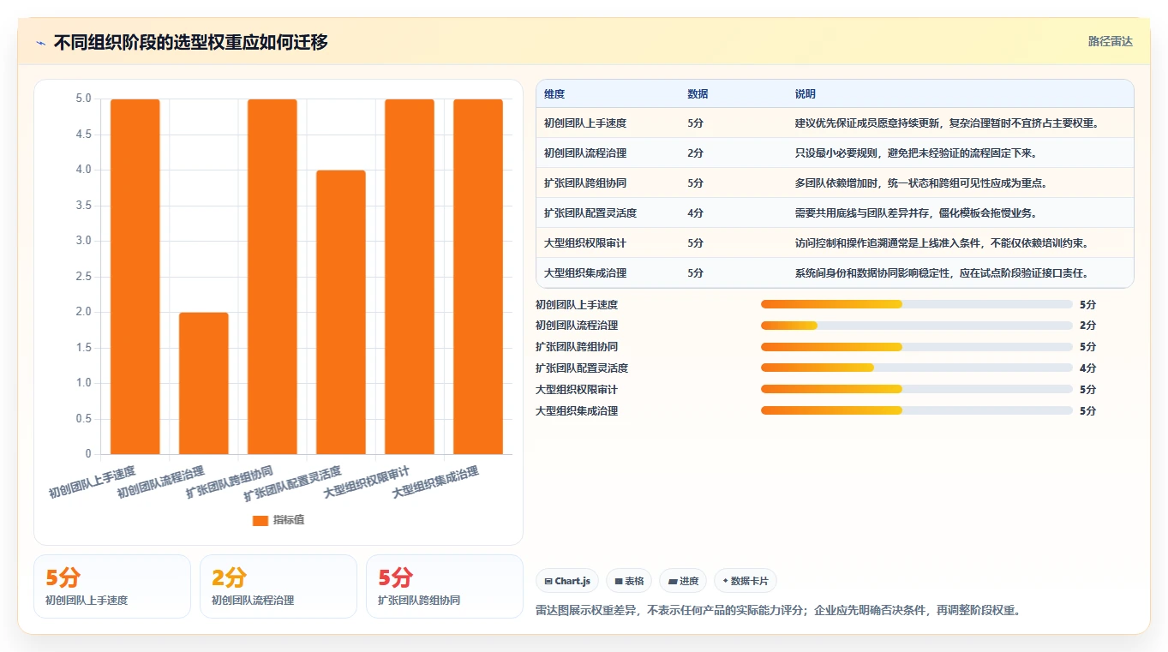Viewport: 1168px width, 652px height.
Task: Click the 大型组织权限审计 progress bar
Action: [x=917, y=389]
